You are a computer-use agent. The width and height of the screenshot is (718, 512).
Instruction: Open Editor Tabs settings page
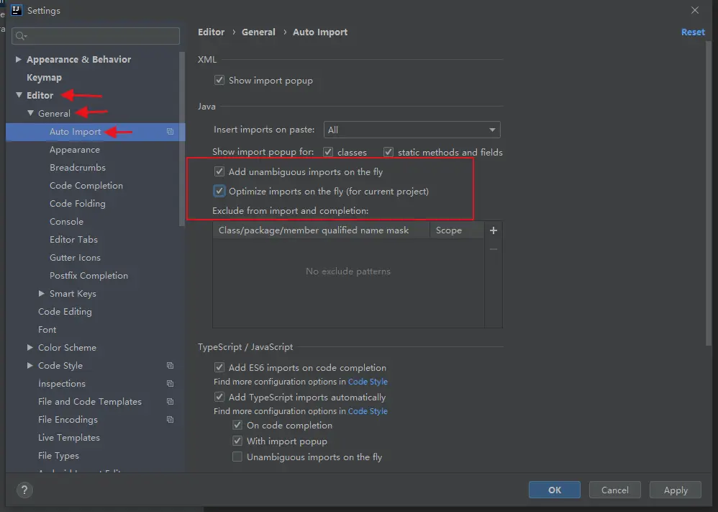point(73,239)
